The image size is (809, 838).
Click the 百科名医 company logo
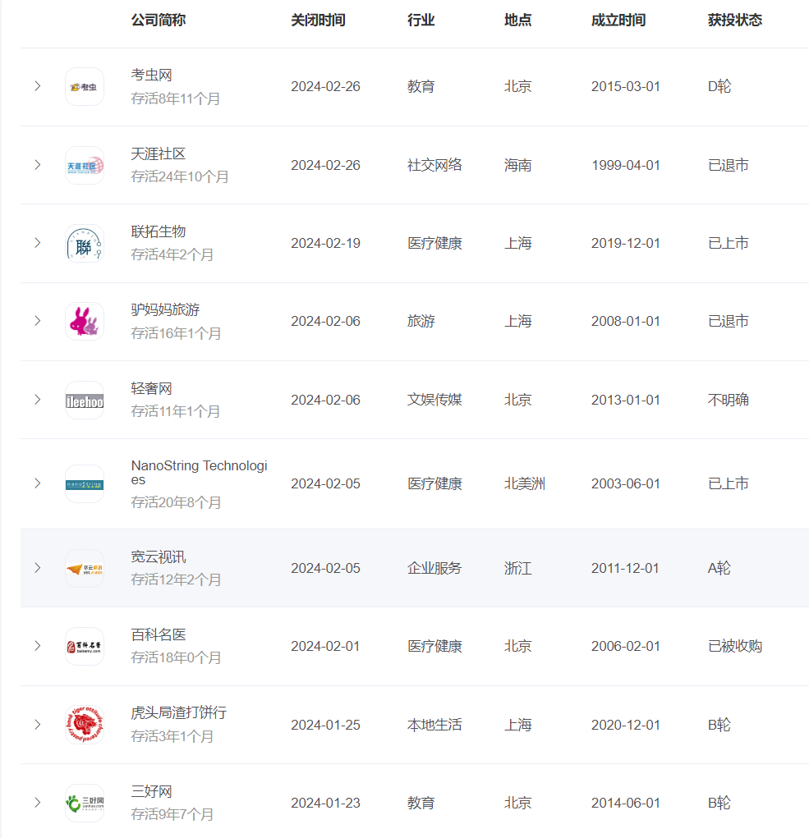(x=85, y=646)
